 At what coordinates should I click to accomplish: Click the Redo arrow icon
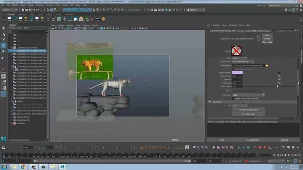(x=37, y=10)
